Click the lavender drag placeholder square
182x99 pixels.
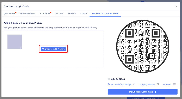pos(15,42)
